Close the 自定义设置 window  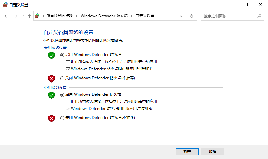click(260, 5)
